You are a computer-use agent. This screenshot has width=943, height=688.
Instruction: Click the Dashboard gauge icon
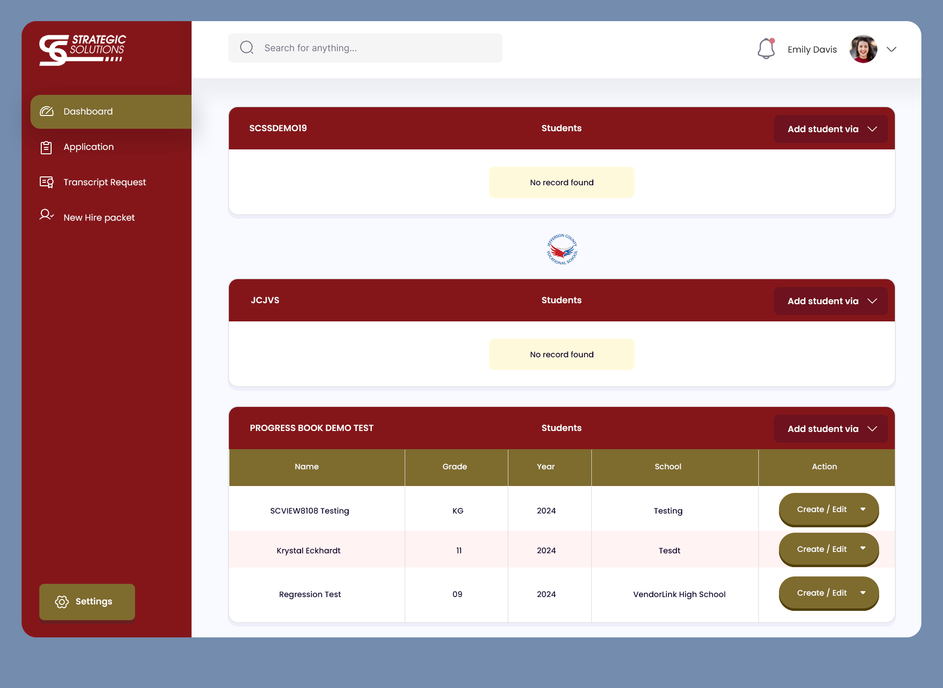pyautogui.click(x=47, y=112)
